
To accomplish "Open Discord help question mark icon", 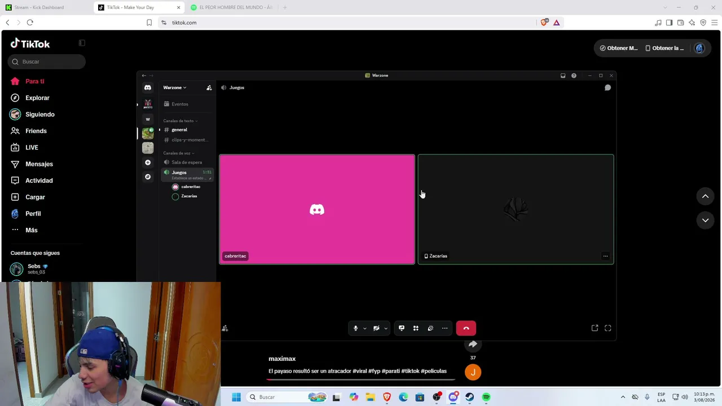I will [574, 76].
